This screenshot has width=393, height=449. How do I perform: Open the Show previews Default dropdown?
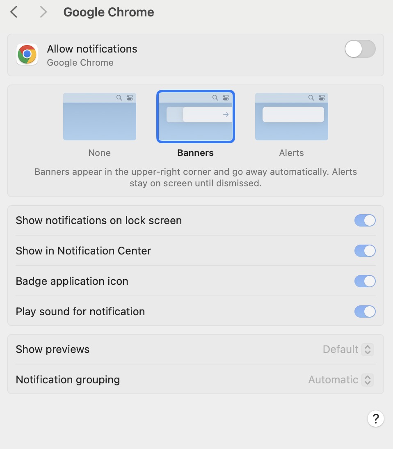click(348, 349)
